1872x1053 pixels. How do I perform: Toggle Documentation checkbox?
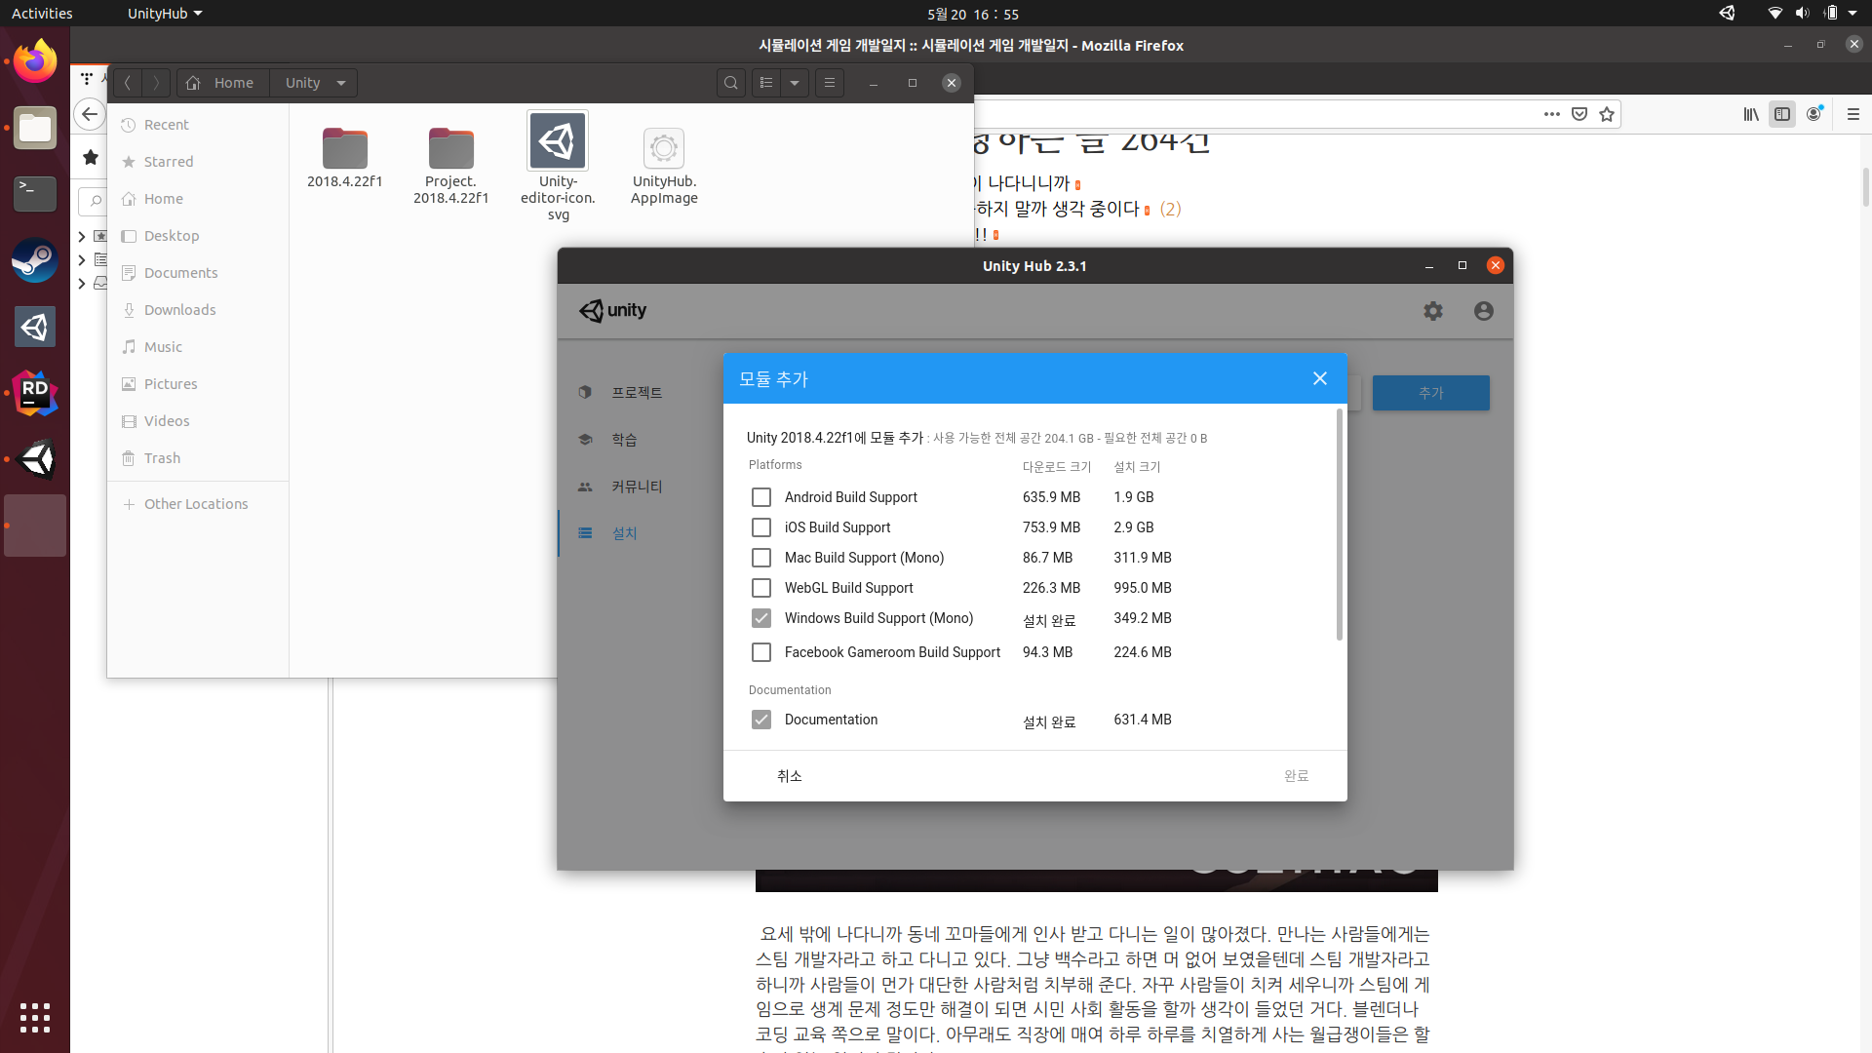coord(761,720)
